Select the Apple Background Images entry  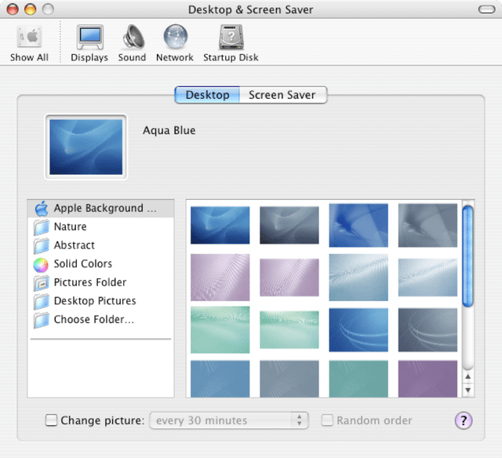pyautogui.click(x=98, y=209)
